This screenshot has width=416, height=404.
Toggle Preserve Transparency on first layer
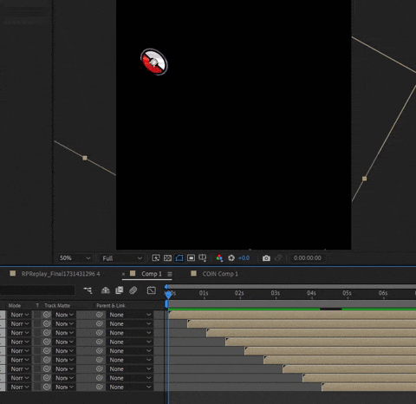(x=37, y=315)
